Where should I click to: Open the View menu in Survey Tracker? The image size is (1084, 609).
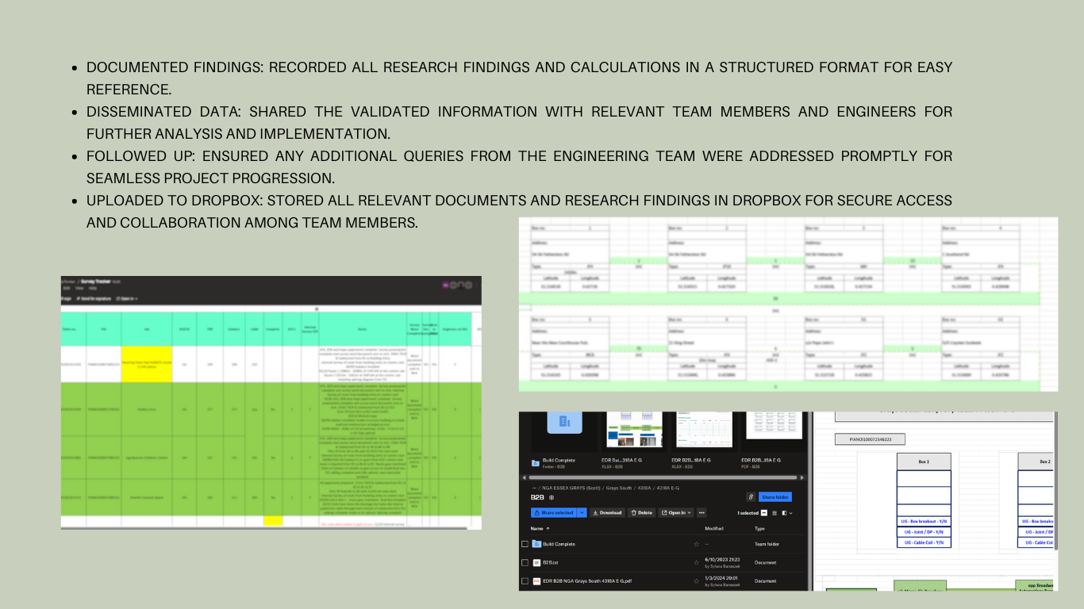tap(81, 288)
